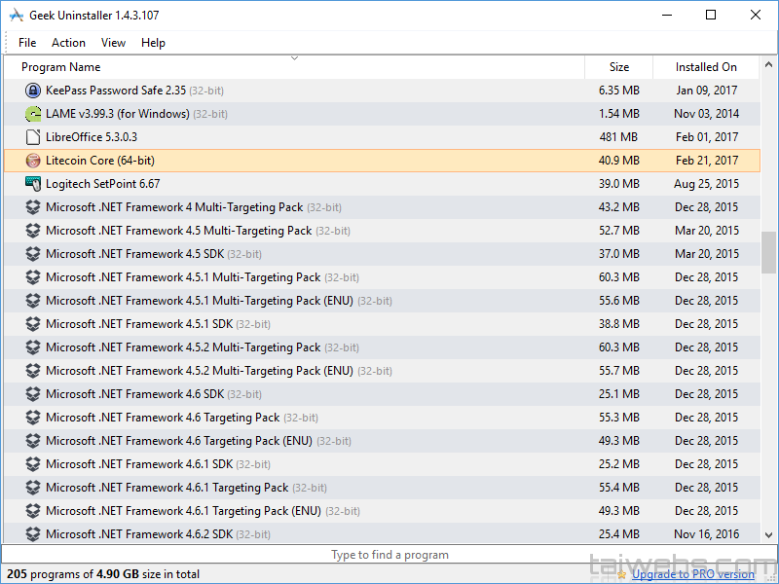Click the Type to find a program field
This screenshot has width=779, height=584.
pos(389,555)
